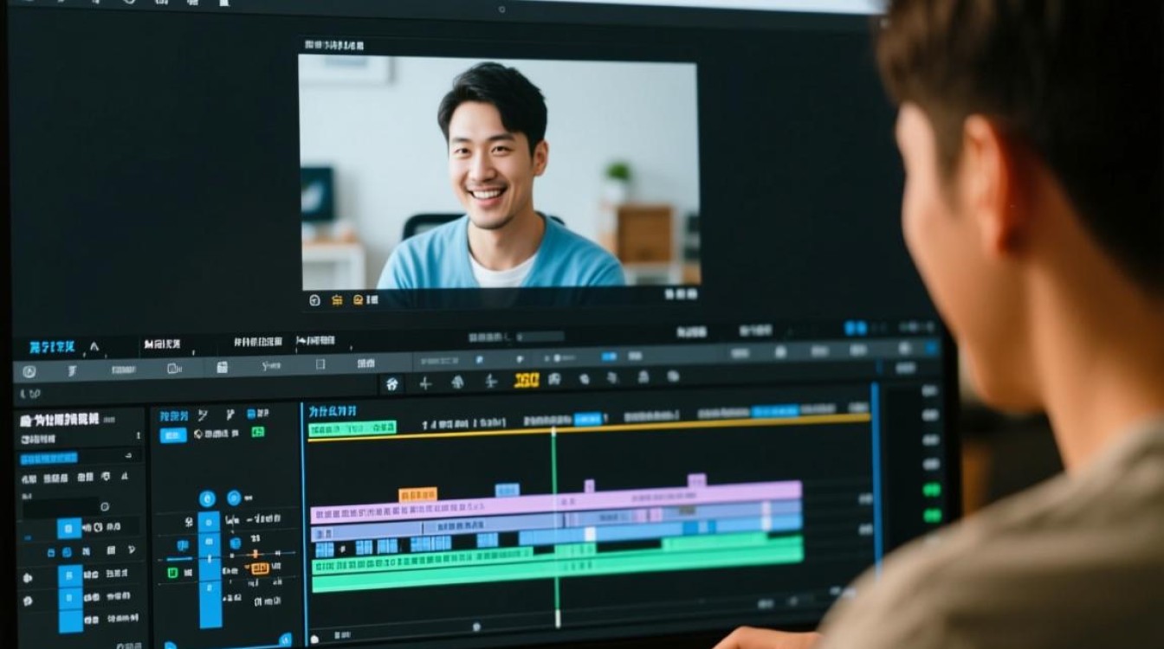Click the home icon in the timeline toolbar
This screenshot has width=1164, height=649.
coord(392,383)
